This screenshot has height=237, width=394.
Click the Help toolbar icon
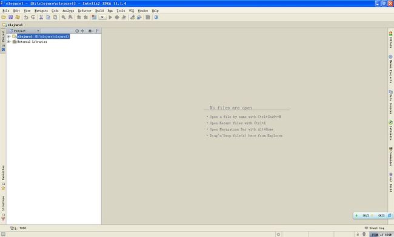tap(156, 18)
